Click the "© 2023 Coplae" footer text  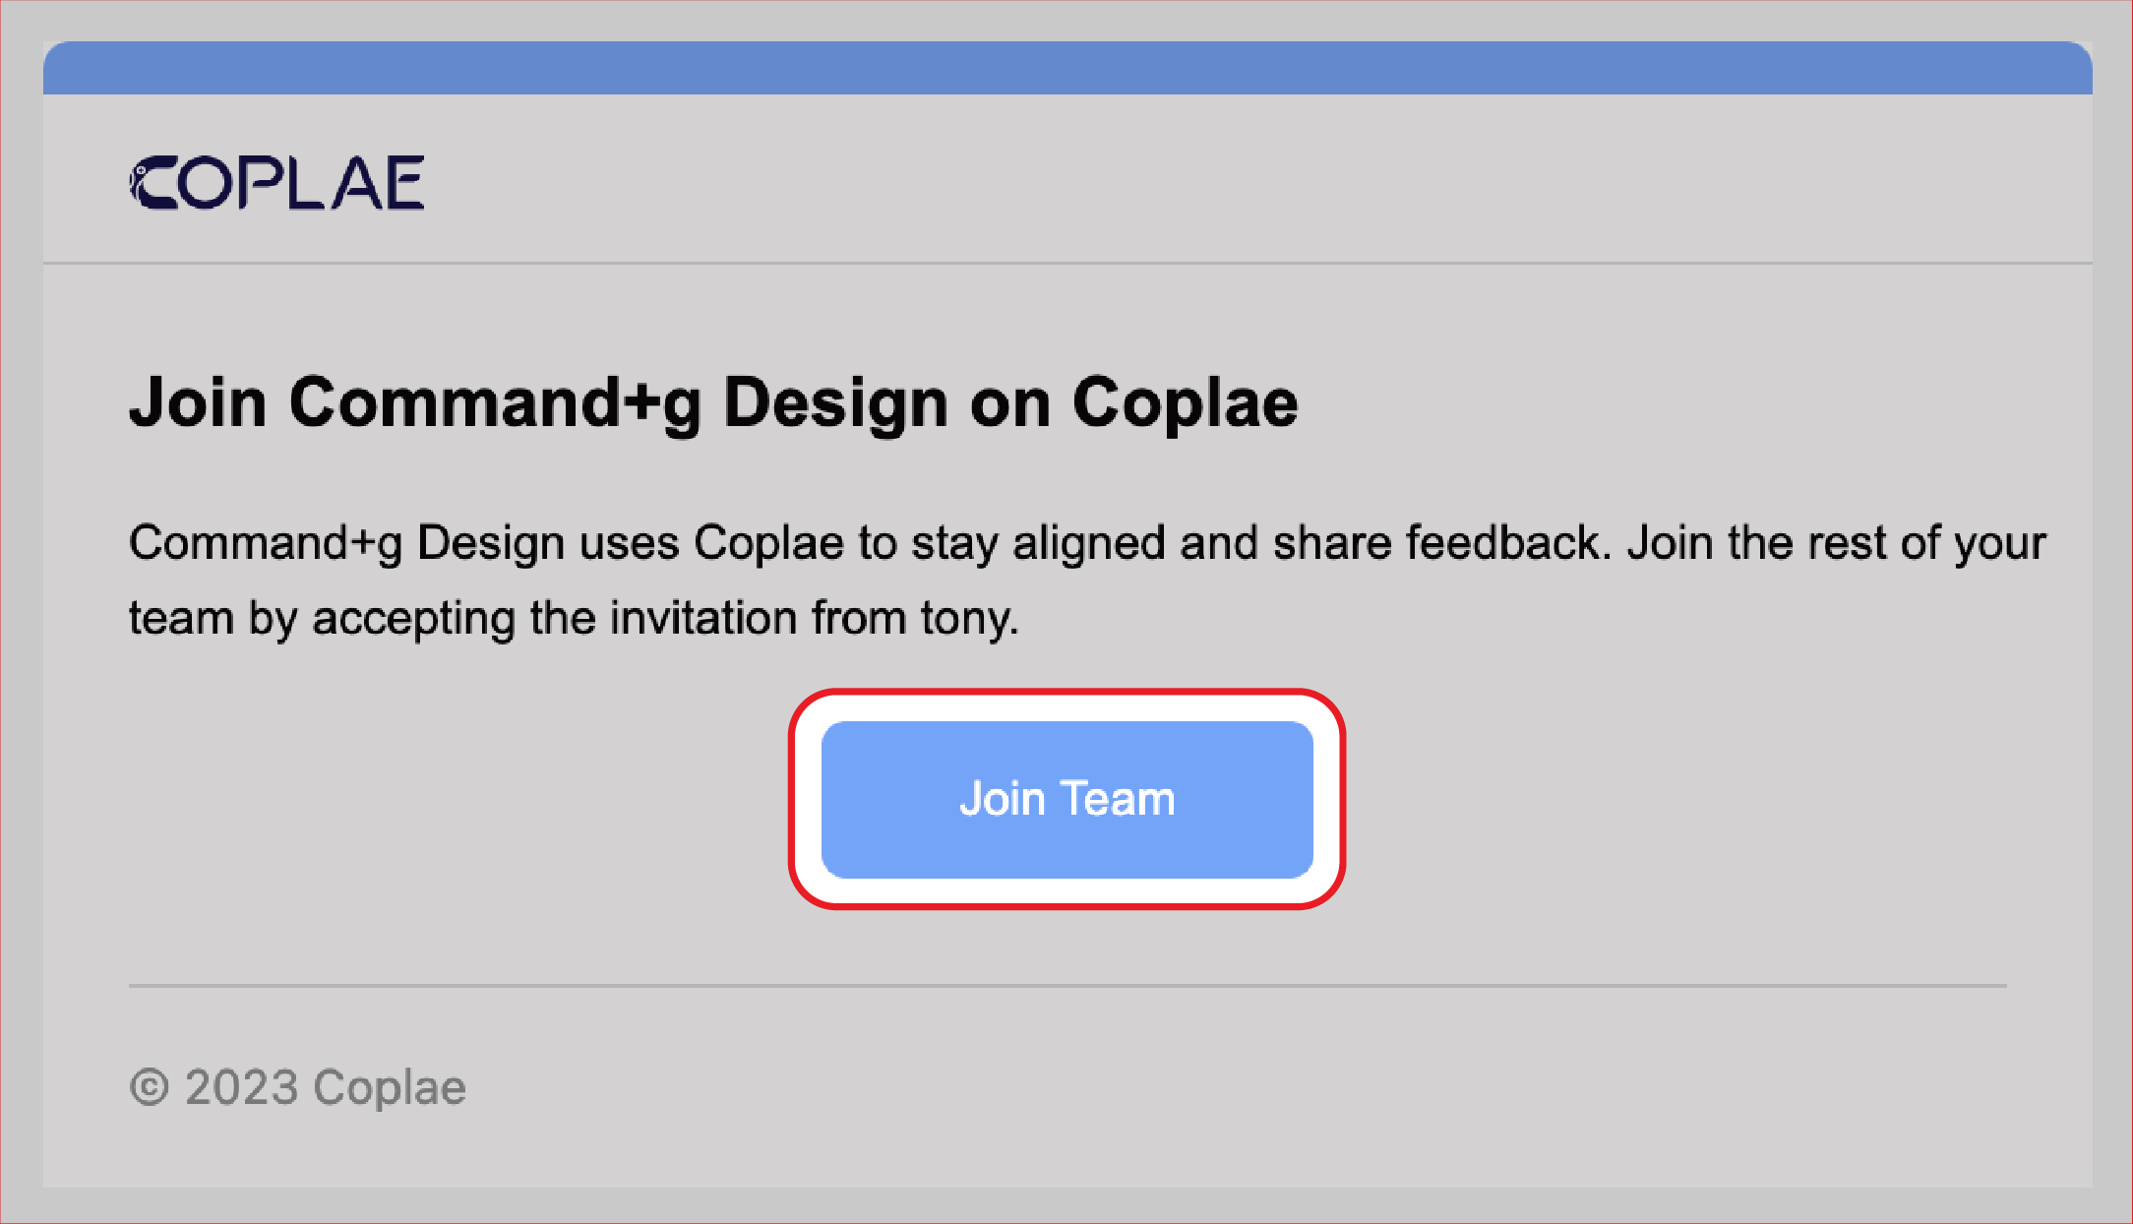(x=298, y=1088)
